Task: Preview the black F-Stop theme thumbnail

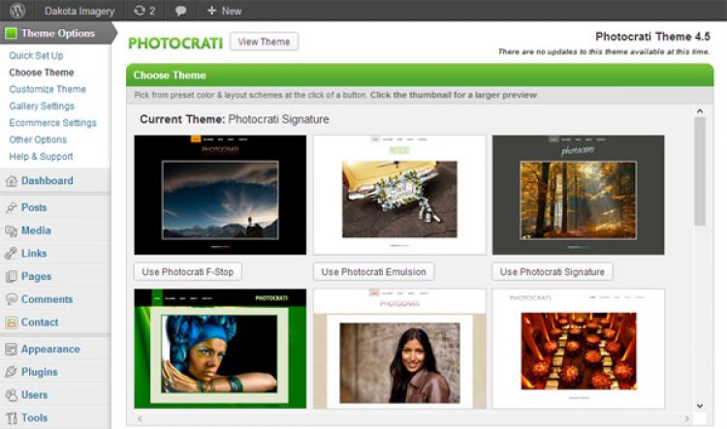Action: click(x=220, y=195)
